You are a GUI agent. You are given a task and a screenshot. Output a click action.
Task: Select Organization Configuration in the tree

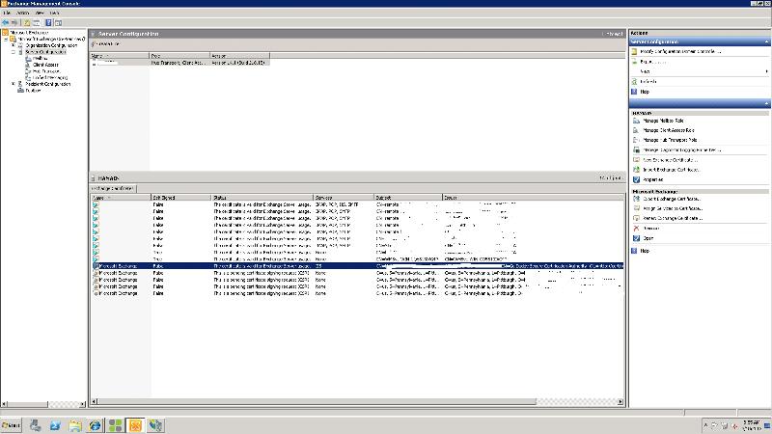(51, 45)
